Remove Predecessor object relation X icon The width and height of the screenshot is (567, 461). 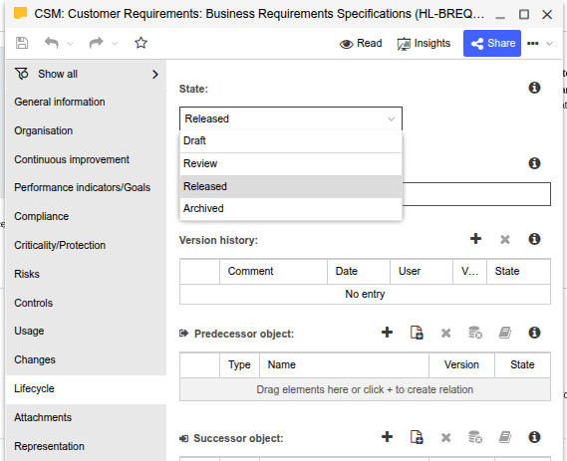(x=445, y=334)
